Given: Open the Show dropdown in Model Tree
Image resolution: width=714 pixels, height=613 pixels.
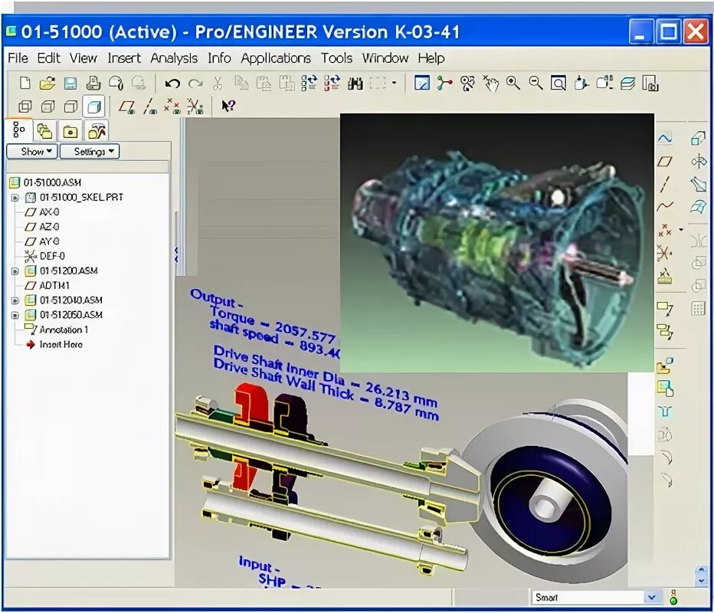Looking at the screenshot, I should (x=31, y=151).
